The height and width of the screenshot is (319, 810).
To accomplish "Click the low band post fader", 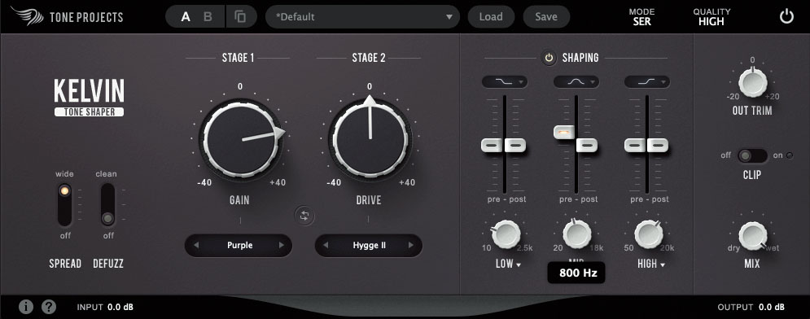I will click(515, 145).
